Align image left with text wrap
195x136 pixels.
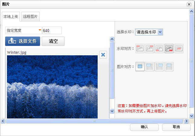point(150,66)
